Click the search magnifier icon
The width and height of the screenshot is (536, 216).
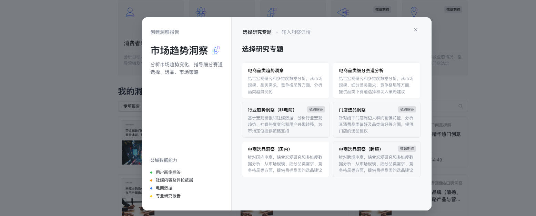(x=461, y=106)
